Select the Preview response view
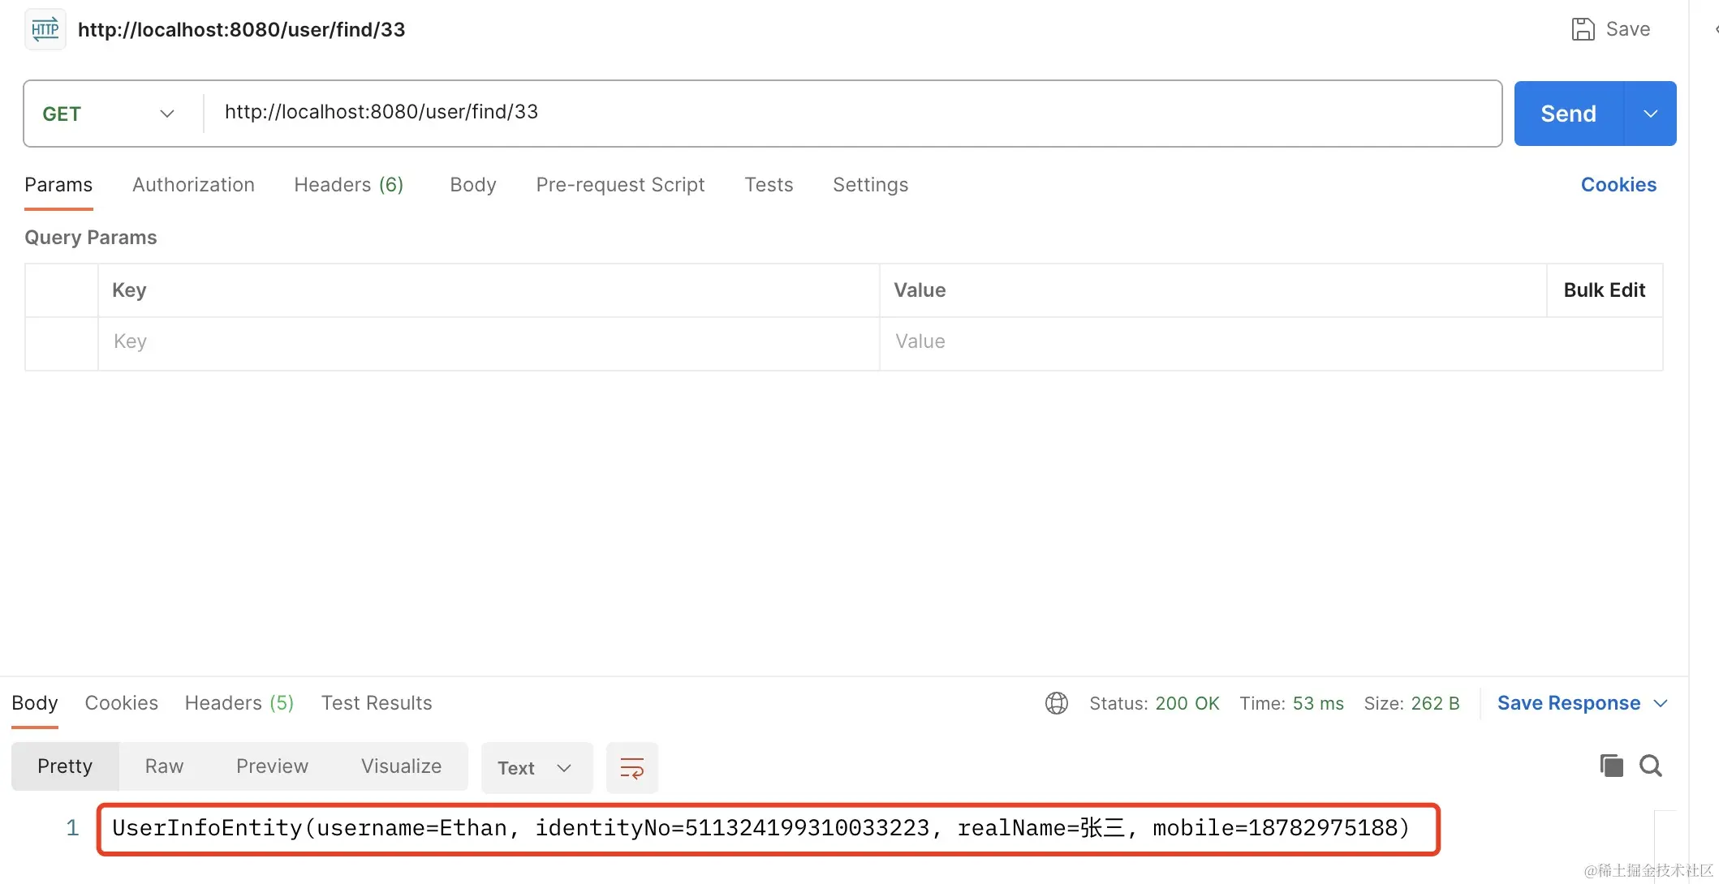Image resolution: width=1719 pixels, height=884 pixels. pos(272,766)
